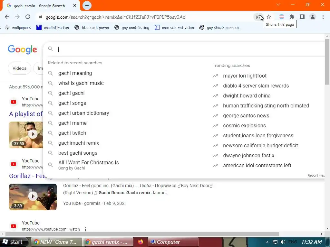Show hidden system tray icons arrow
The height and width of the screenshot is (247, 330).
click(x=267, y=242)
